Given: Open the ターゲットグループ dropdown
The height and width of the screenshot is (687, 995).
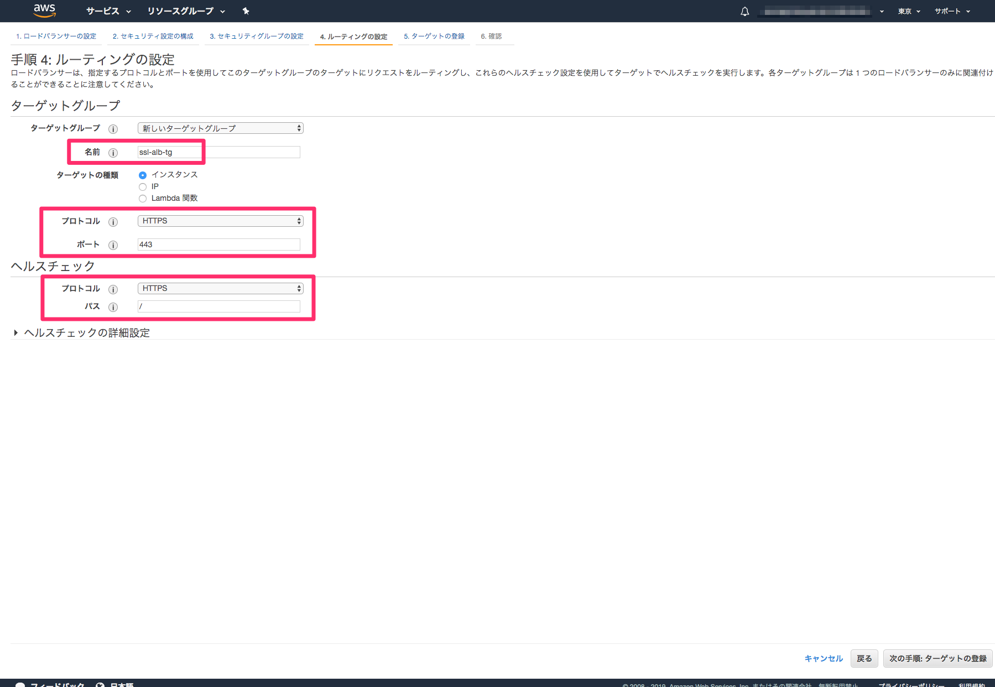Looking at the screenshot, I should point(220,128).
